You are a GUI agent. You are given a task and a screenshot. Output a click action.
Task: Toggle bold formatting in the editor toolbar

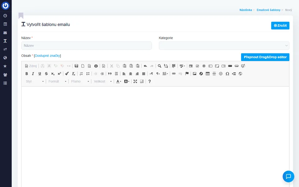[x=26, y=74]
